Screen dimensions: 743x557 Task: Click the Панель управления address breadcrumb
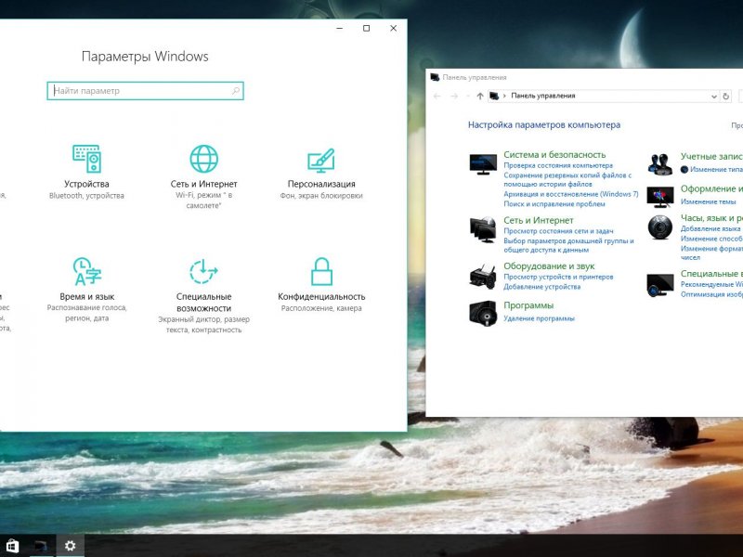pyautogui.click(x=543, y=96)
